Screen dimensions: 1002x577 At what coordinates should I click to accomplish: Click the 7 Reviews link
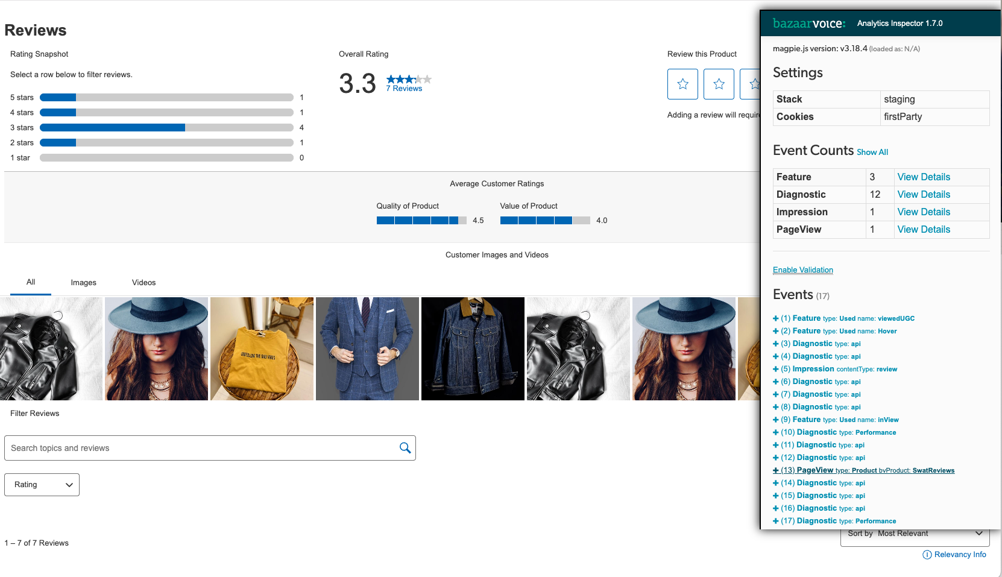click(404, 89)
